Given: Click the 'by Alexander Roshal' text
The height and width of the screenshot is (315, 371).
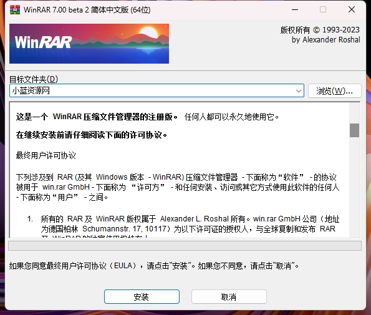Looking at the screenshot, I should point(326,40).
